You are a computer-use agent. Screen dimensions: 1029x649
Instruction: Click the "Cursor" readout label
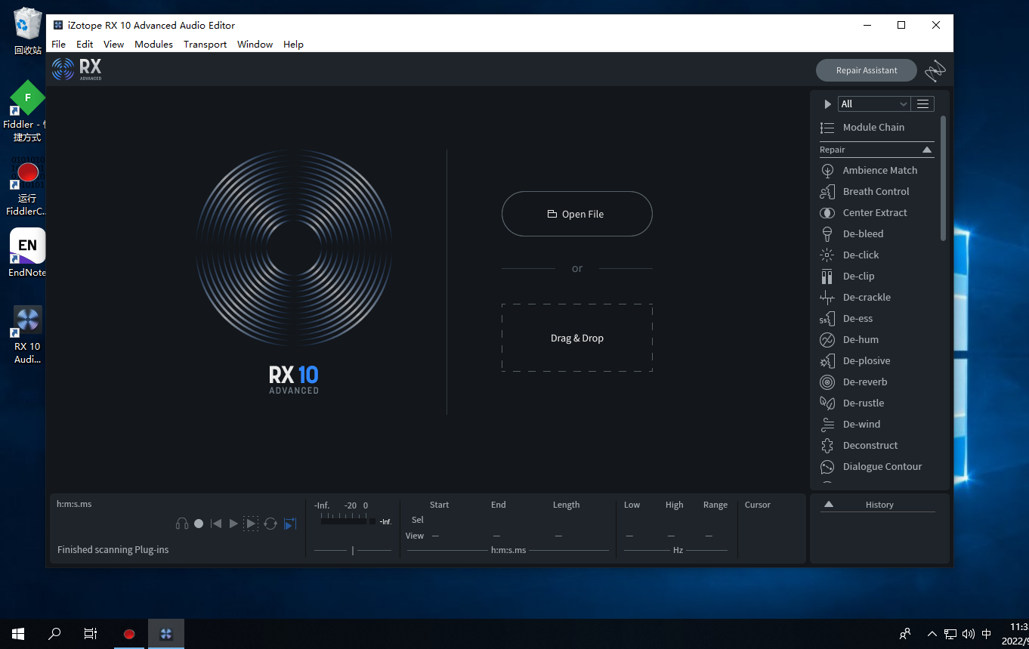coord(758,505)
